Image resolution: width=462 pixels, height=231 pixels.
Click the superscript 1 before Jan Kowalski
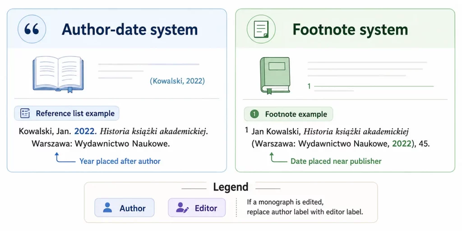click(247, 129)
